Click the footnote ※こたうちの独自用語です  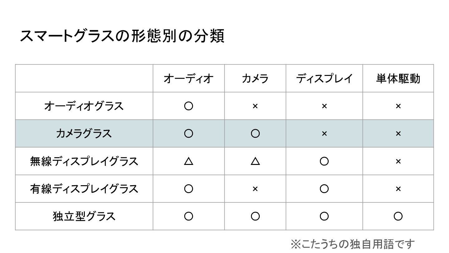point(353,244)
